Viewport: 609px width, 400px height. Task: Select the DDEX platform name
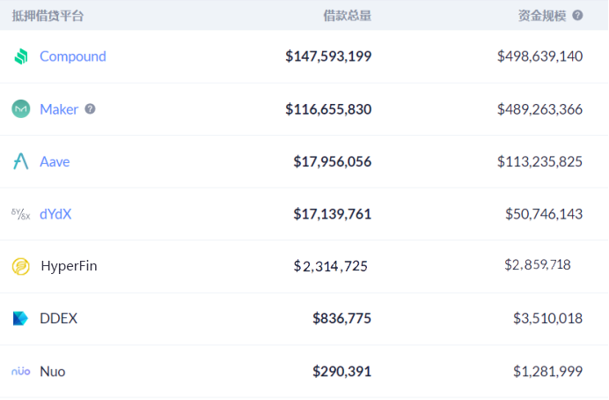tap(59, 318)
